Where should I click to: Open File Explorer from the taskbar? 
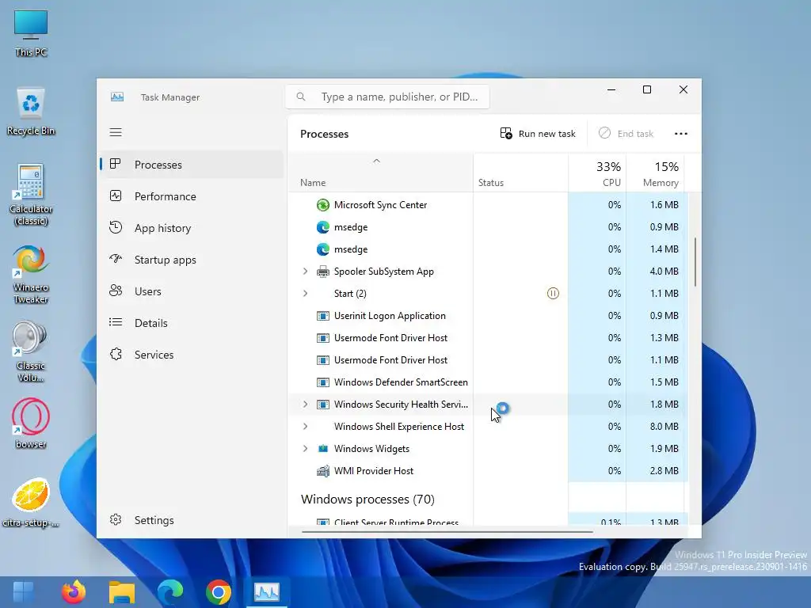pyautogui.click(x=121, y=592)
